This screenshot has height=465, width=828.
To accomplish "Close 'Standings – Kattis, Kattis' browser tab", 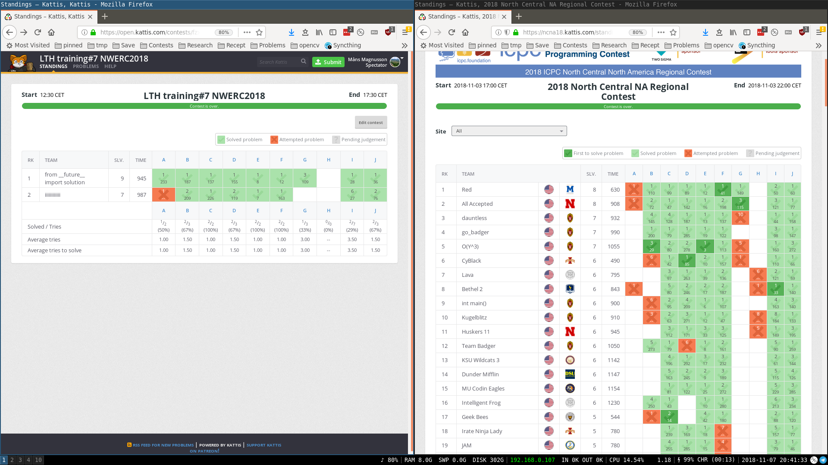I will (90, 17).
